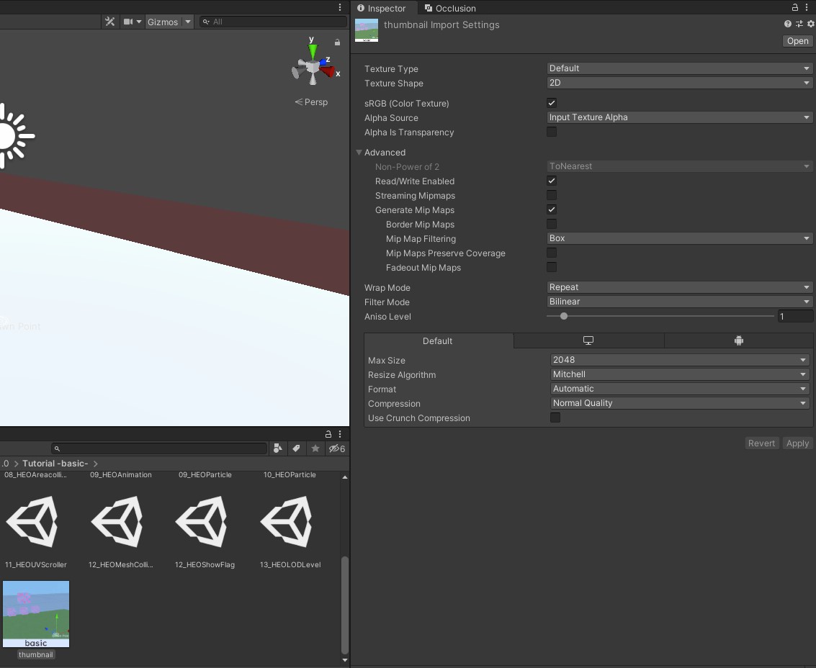
Task: Click the import settings gear icon
Action: 811,24
